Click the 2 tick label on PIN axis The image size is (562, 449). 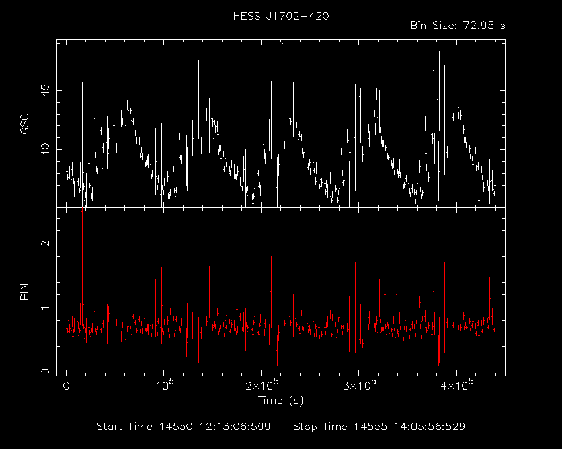point(45,244)
